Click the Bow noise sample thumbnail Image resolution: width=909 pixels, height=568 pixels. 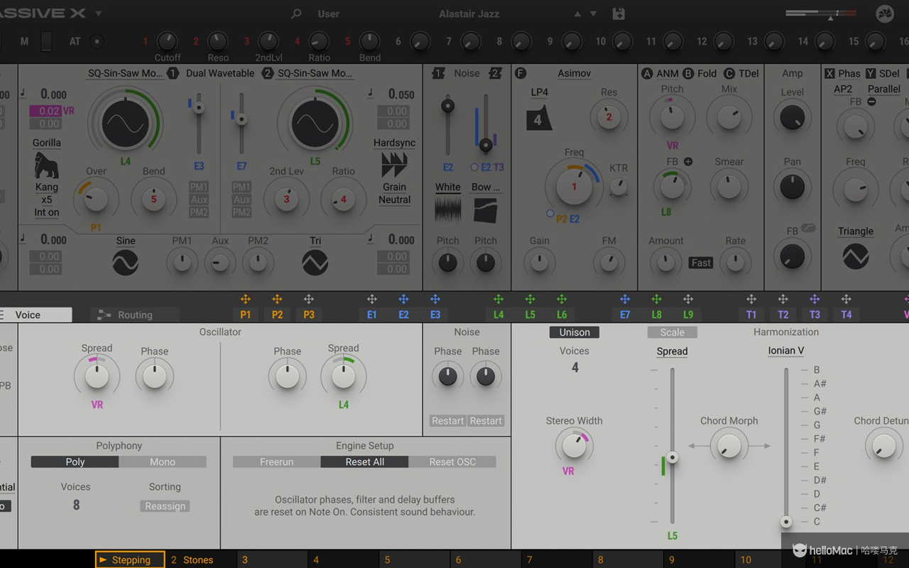(x=486, y=211)
